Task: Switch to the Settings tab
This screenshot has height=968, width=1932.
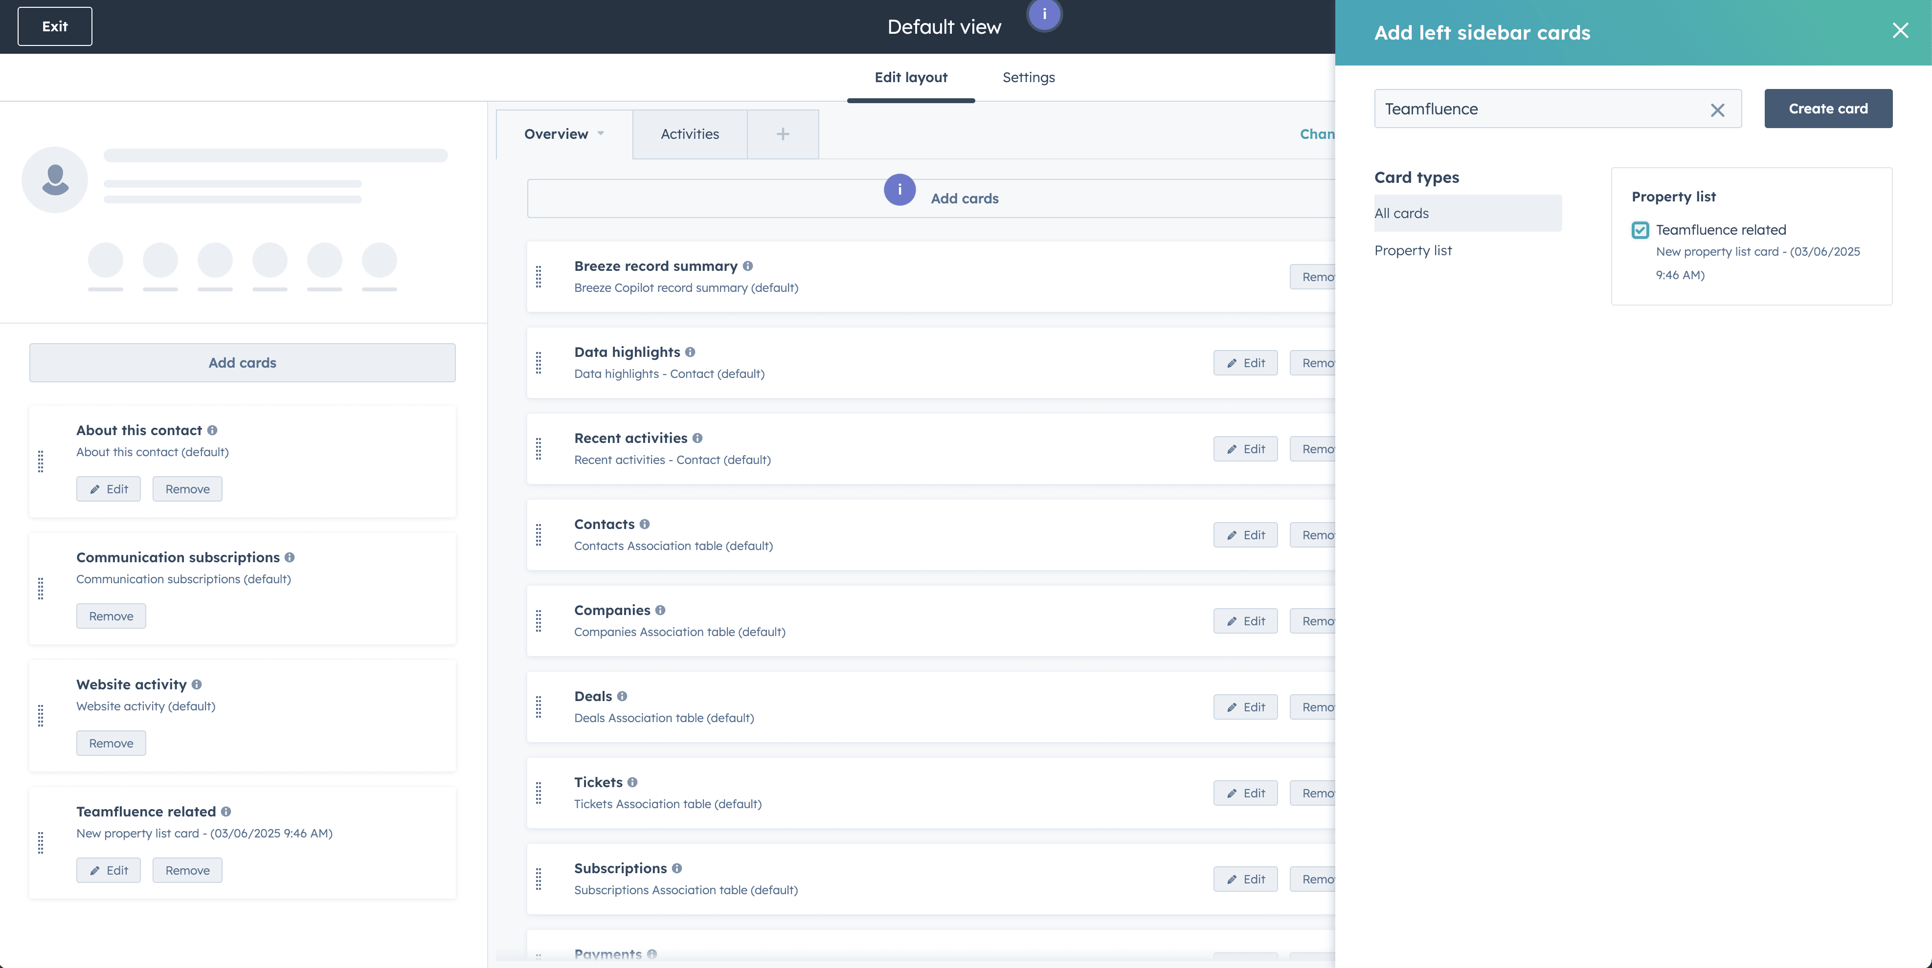Action: (1028, 77)
